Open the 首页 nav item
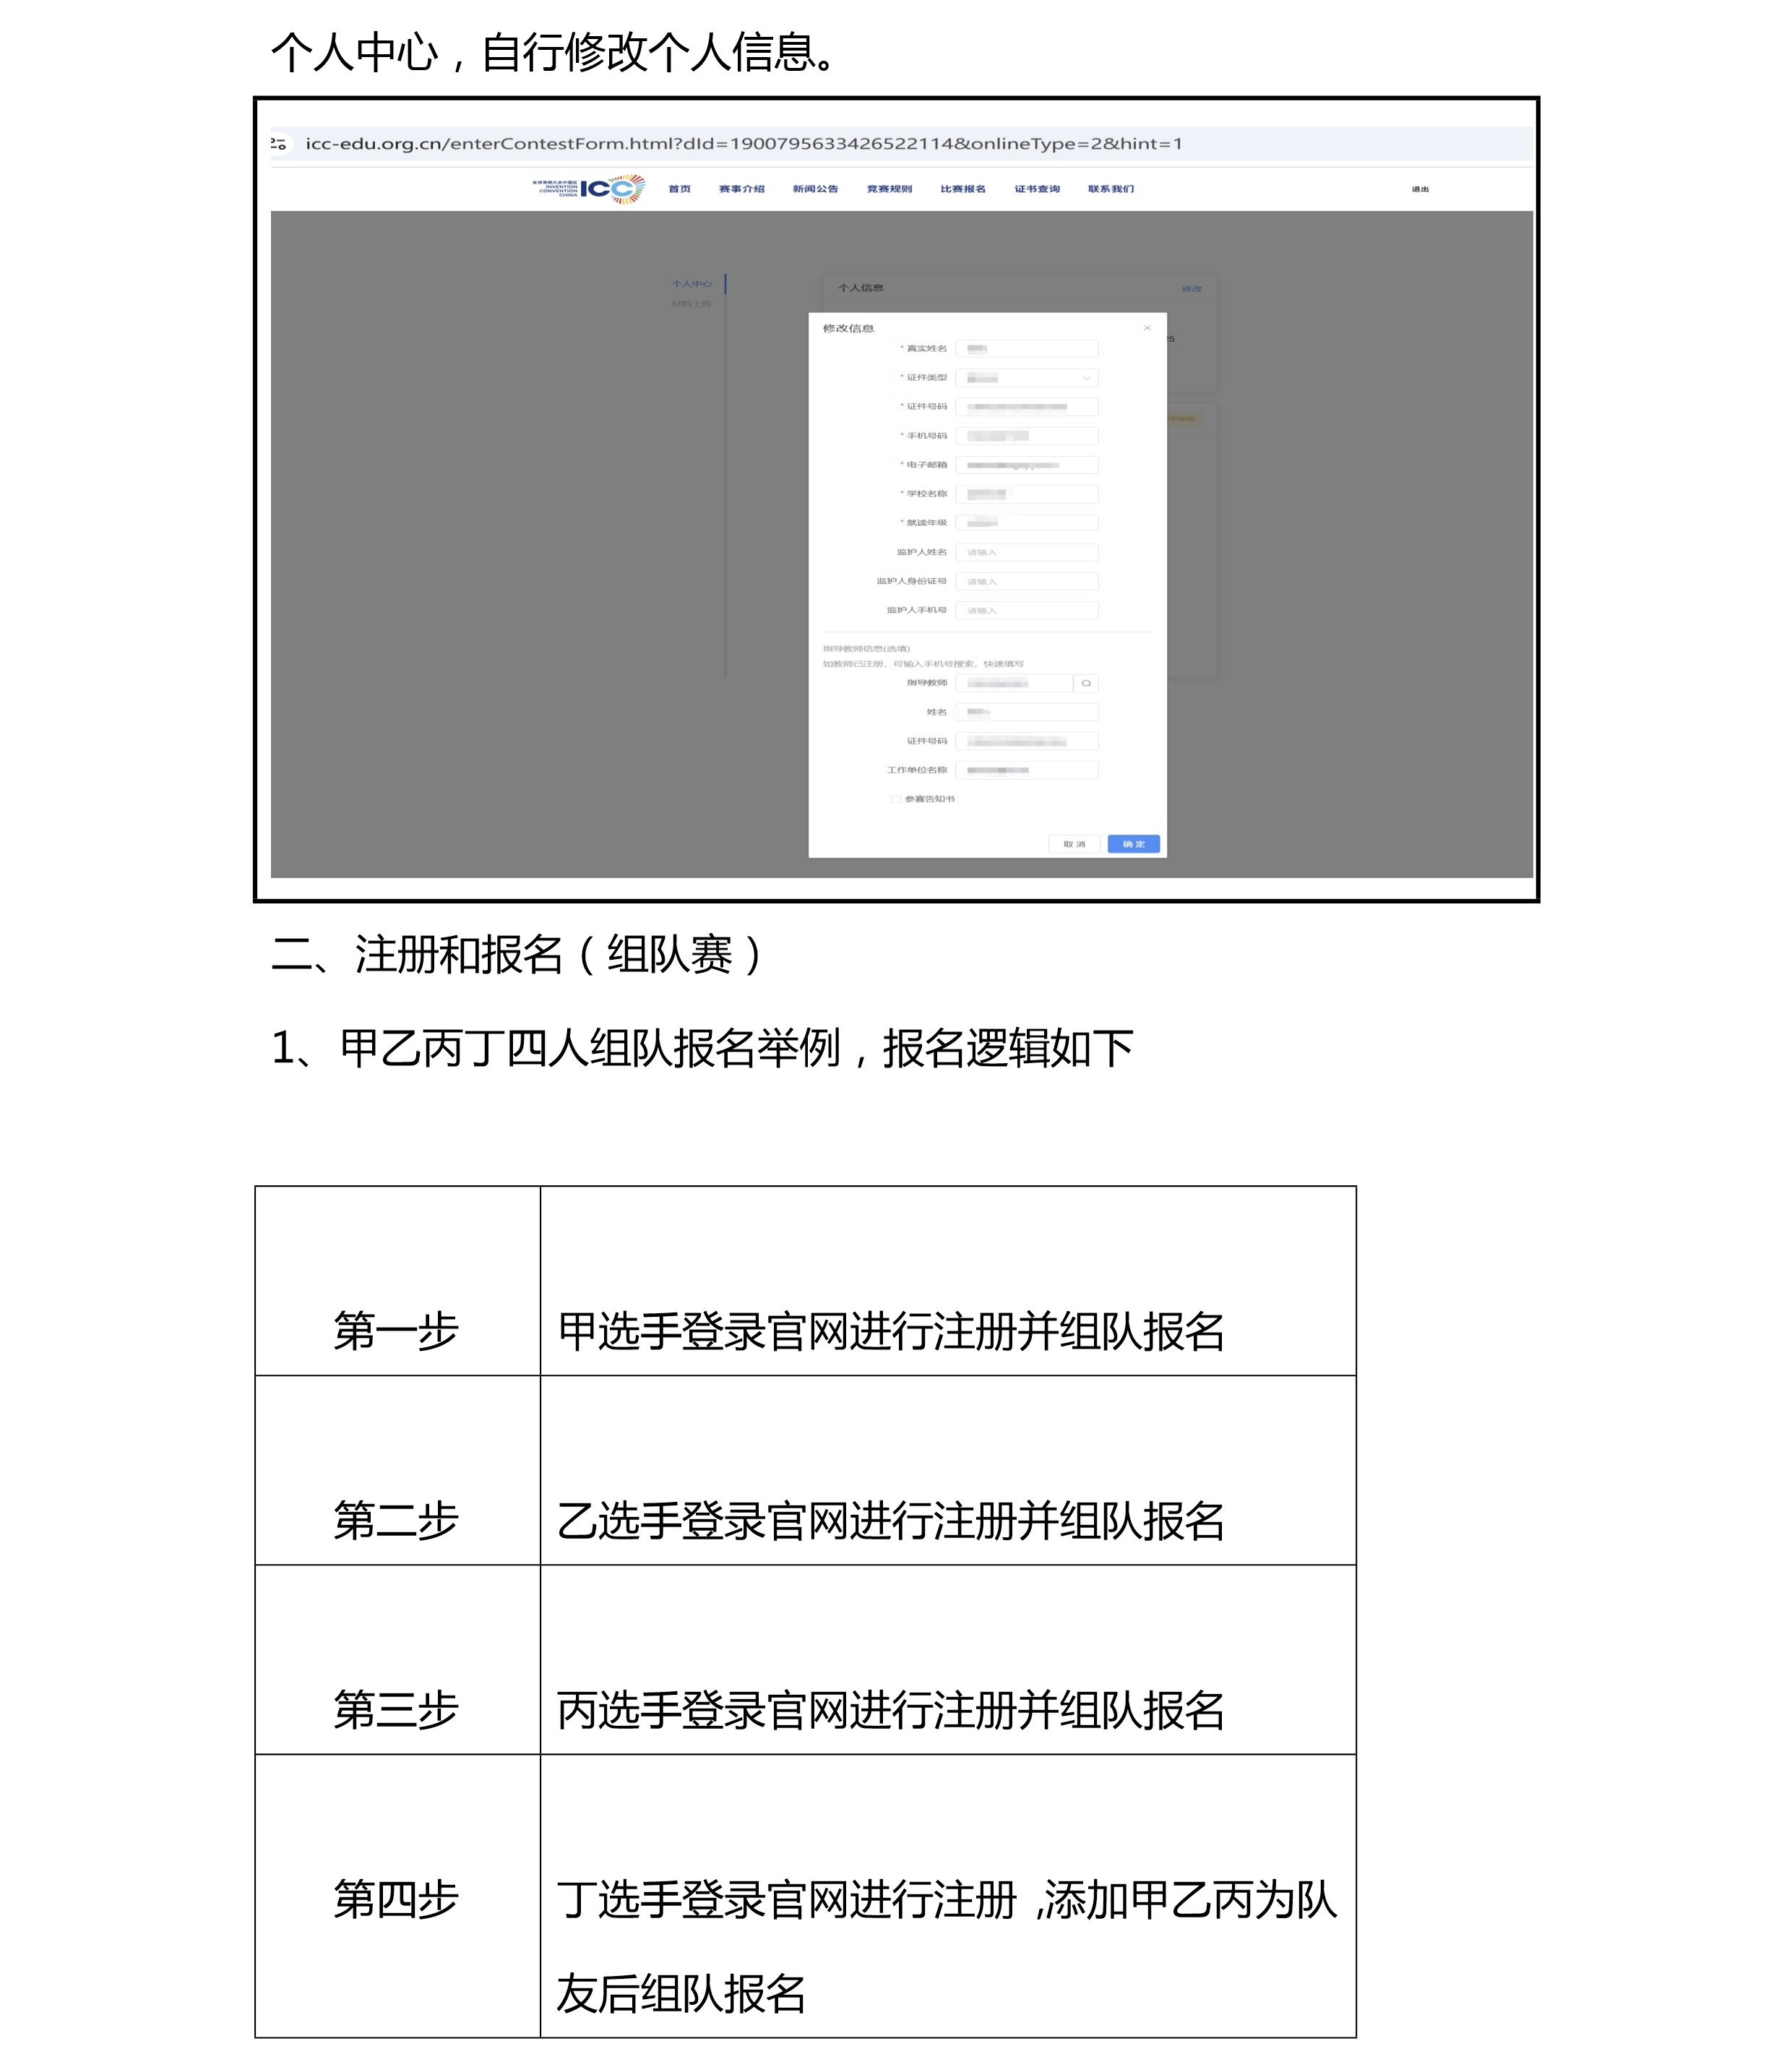This screenshot has width=1792, height=2062. (x=679, y=189)
